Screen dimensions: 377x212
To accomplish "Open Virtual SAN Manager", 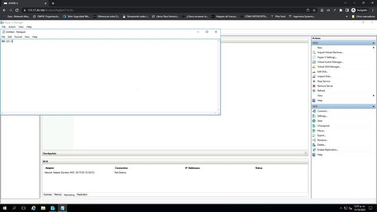I will pos(329,67).
